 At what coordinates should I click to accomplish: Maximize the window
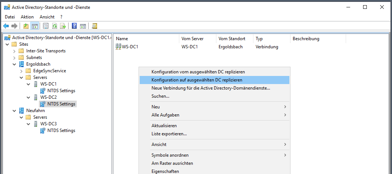[x=365, y=7]
